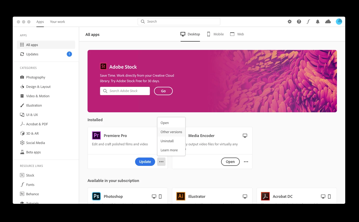Viewport: 359px width, 222px height.
Task: Switch to the Desktop tab
Action: 190,34
